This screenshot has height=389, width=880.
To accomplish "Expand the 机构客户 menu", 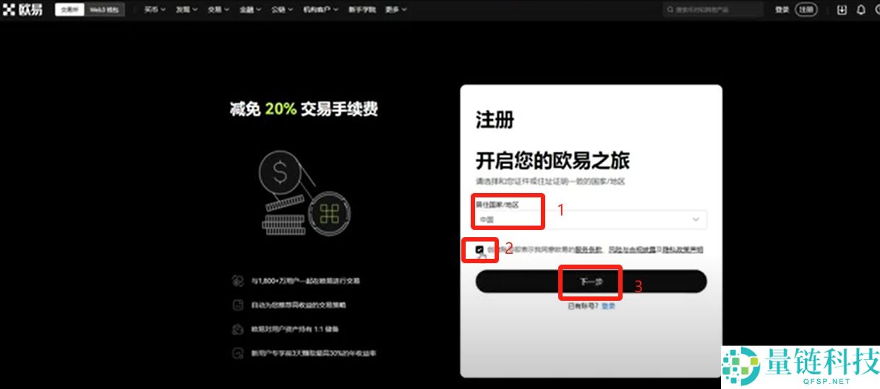I will [x=321, y=10].
